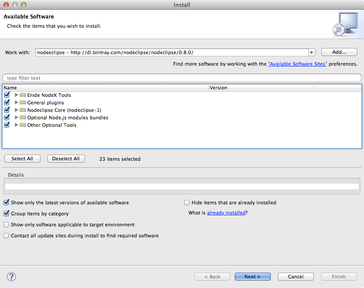Select the Nodeclipse Core (nodeclipse-1) row text

pyautogui.click(x=64, y=110)
